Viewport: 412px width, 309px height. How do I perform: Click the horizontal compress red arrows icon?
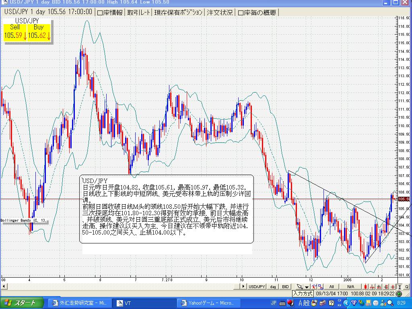click(373, 286)
